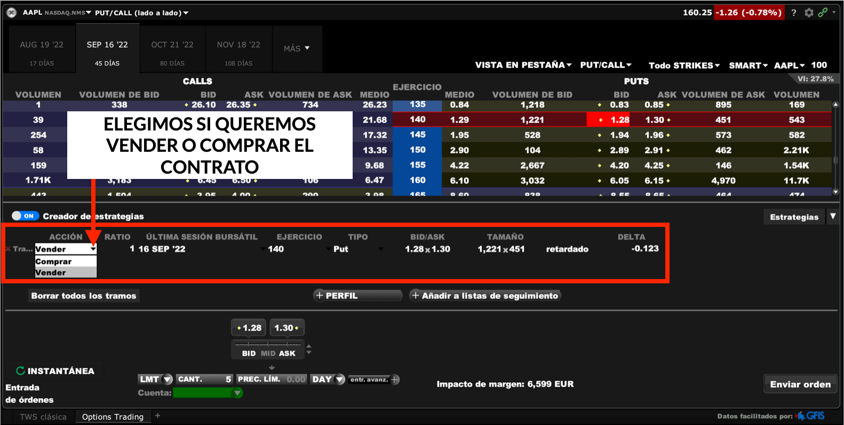
Task: Click the green chain link icon
Action: [x=823, y=12]
